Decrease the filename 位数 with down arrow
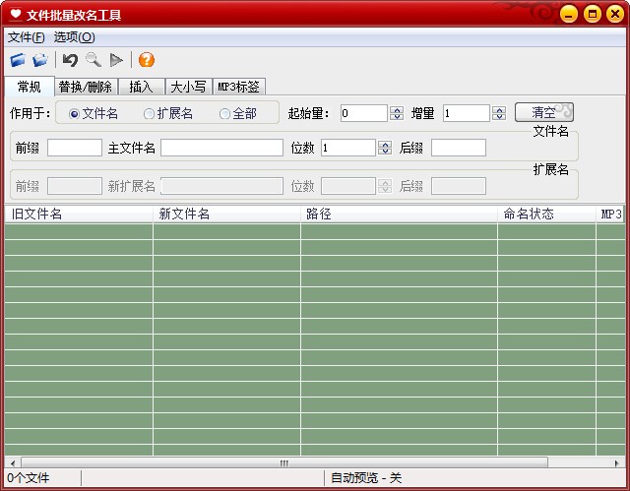Screen dimensions: 630x491 [x=385, y=152]
